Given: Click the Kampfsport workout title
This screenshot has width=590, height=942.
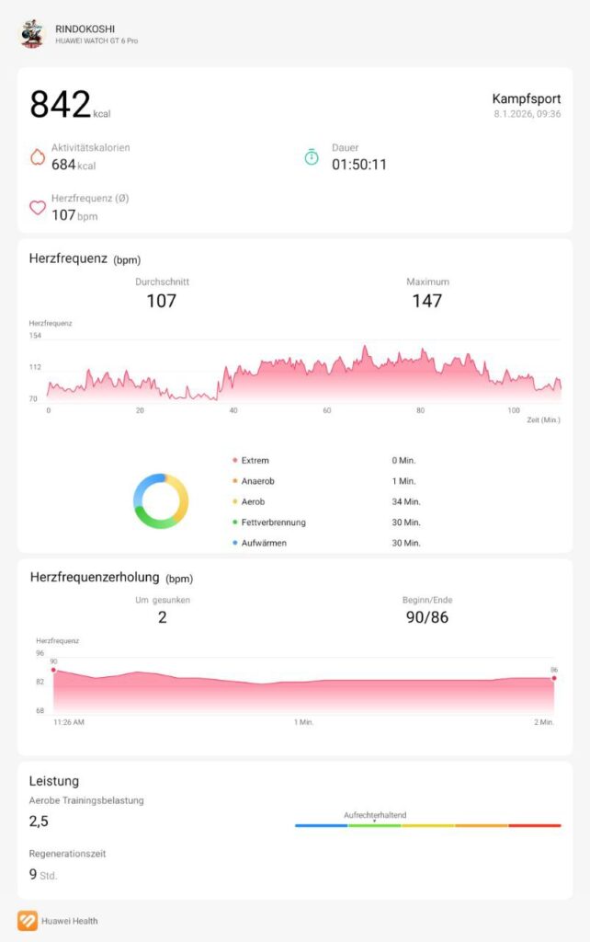Looking at the screenshot, I should point(526,98).
